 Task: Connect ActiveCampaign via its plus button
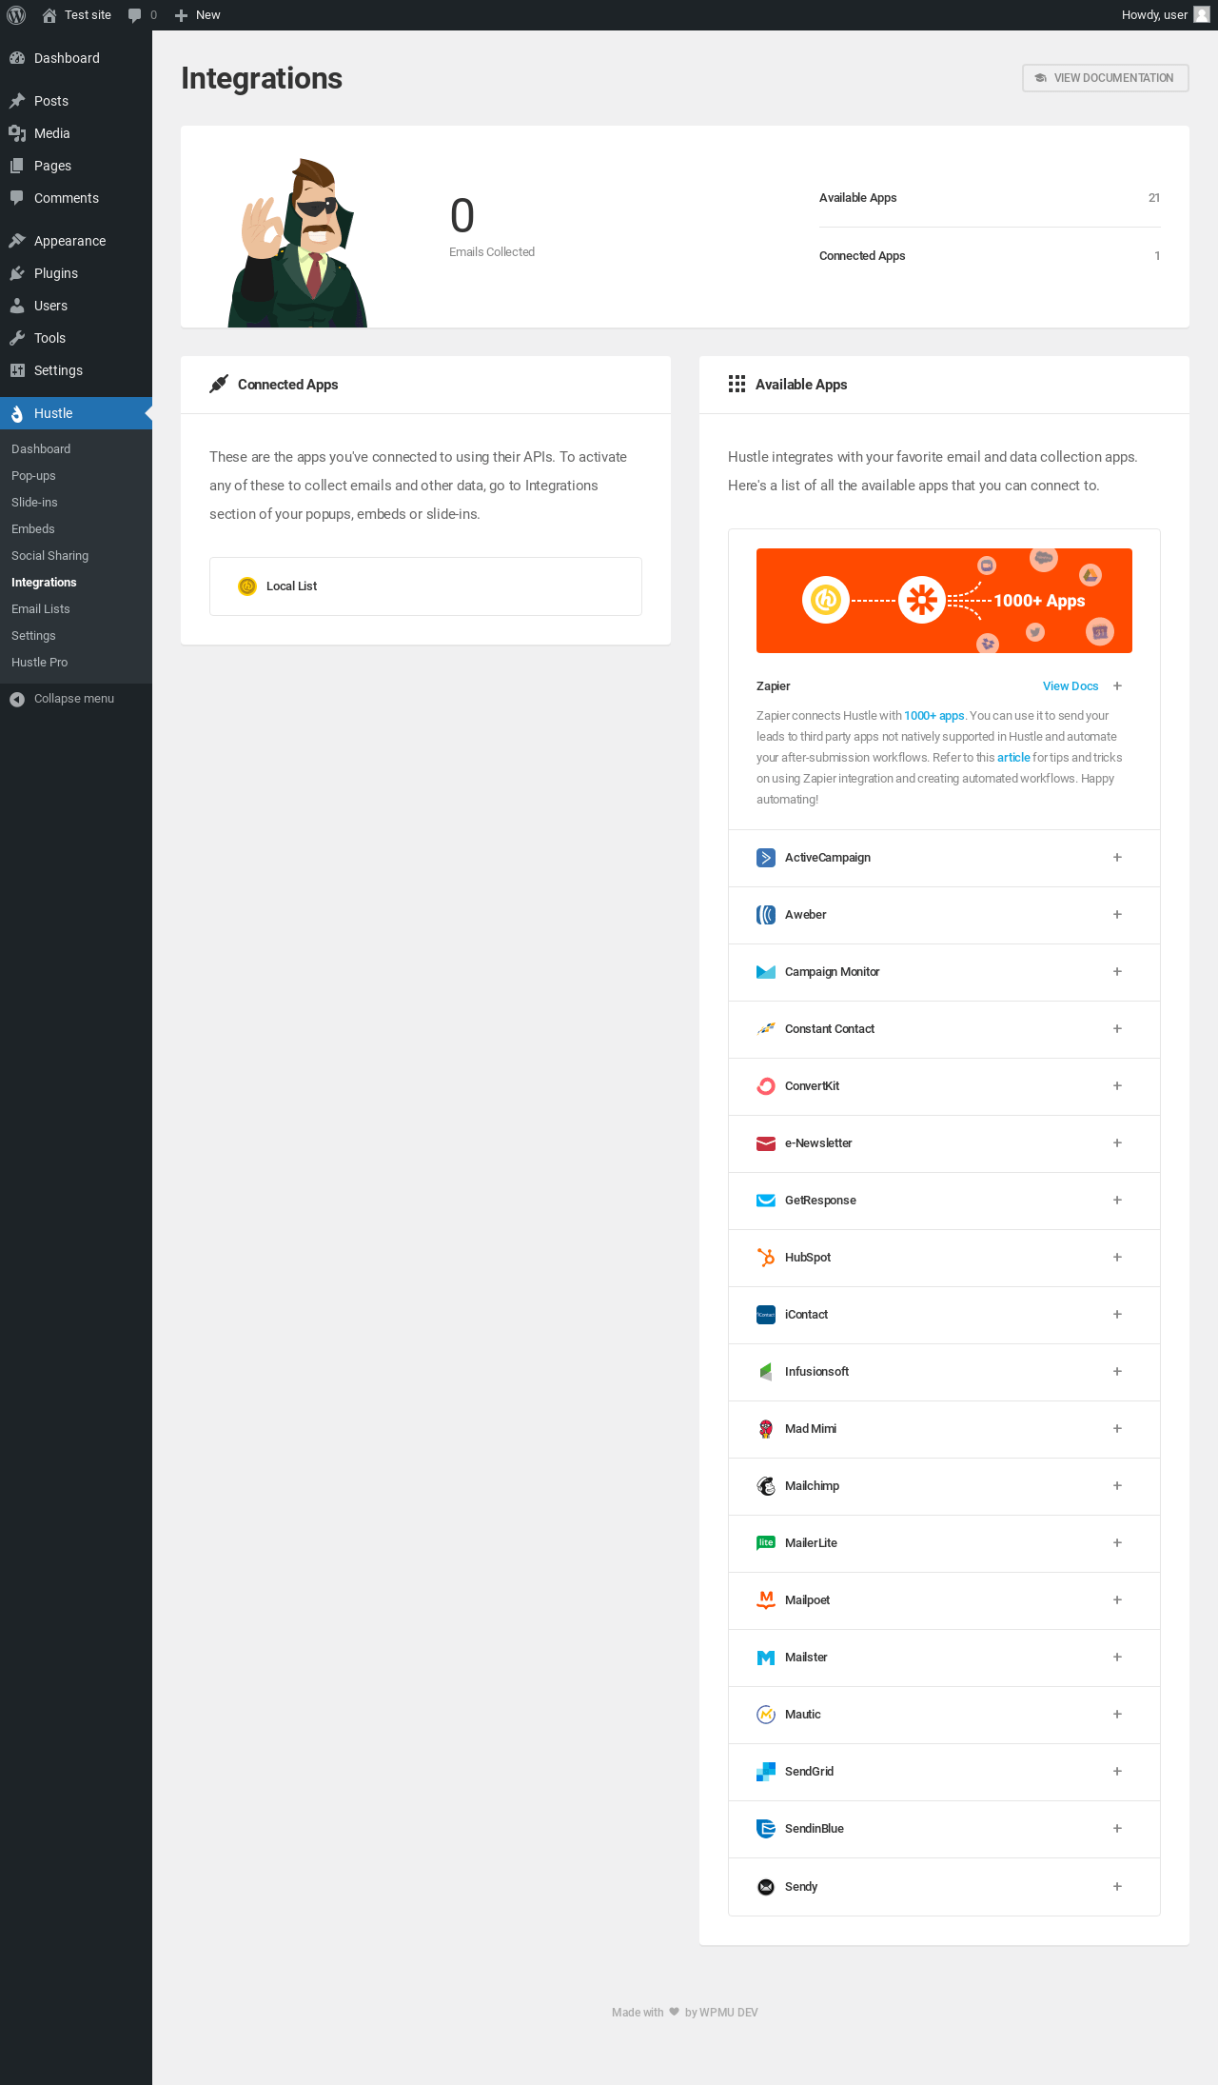coord(1117,858)
